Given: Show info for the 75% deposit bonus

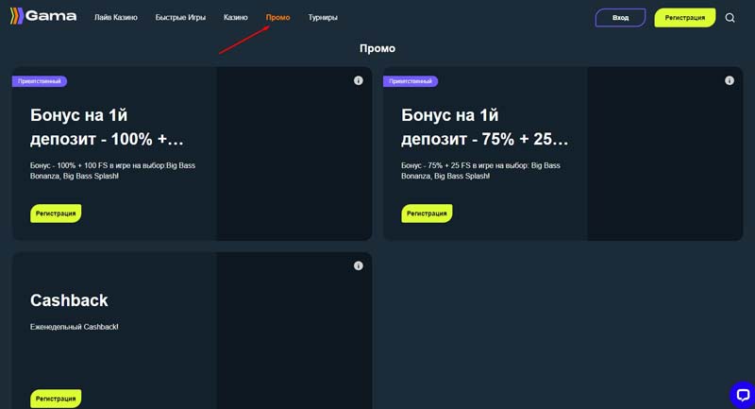Looking at the screenshot, I should pyautogui.click(x=730, y=81).
